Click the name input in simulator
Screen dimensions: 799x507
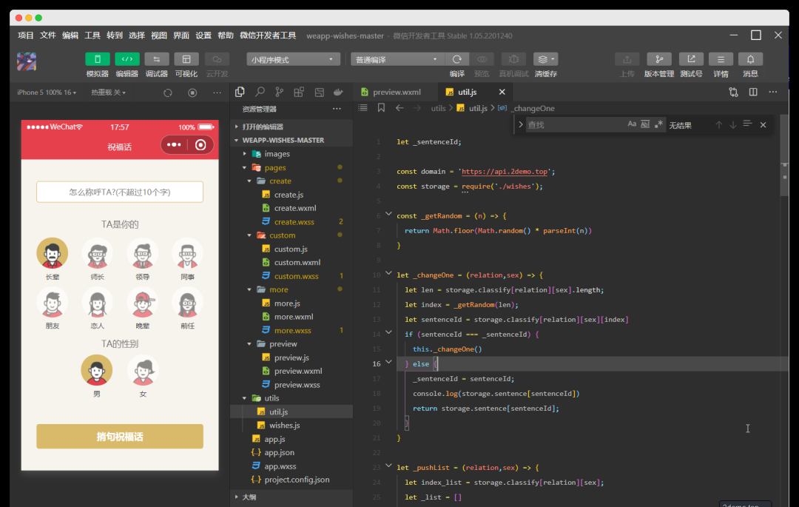[120, 192]
